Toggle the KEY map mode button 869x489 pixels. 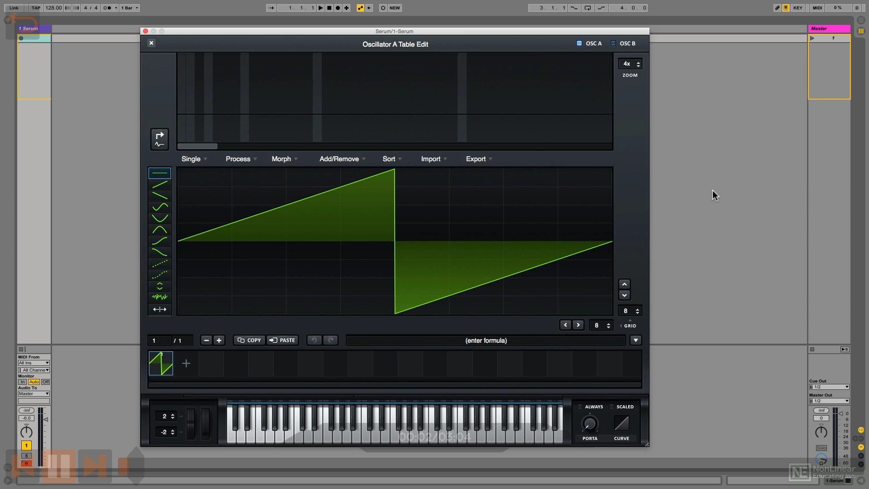(x=797, y=8)
